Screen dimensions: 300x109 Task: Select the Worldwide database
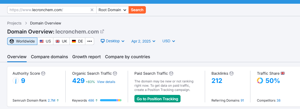22,41
